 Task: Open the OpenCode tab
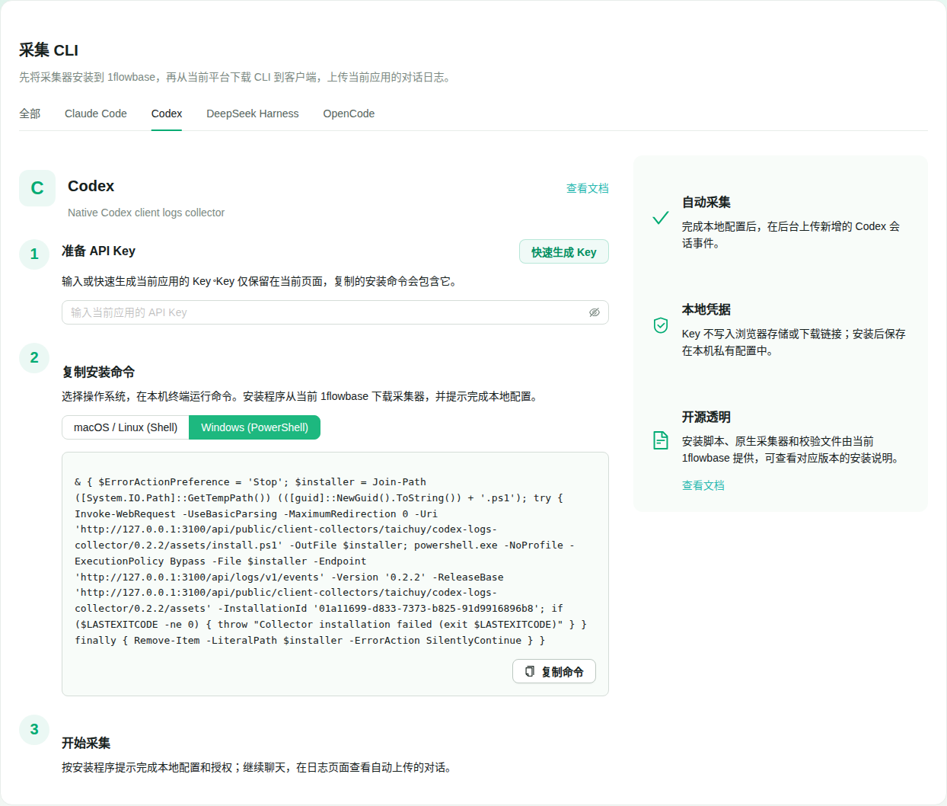(x=349, y=114)
